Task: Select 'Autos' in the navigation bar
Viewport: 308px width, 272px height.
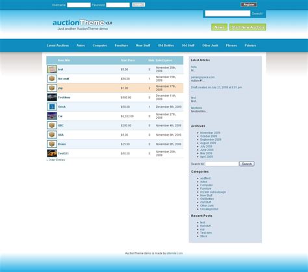Action: click(81, 45)
